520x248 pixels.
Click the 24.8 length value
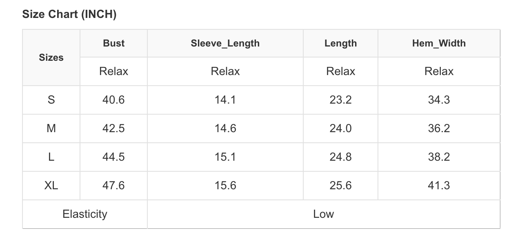[340, 157]
